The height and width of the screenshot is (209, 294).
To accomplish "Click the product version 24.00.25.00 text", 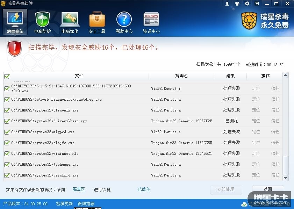I will (x=36, y=204).
